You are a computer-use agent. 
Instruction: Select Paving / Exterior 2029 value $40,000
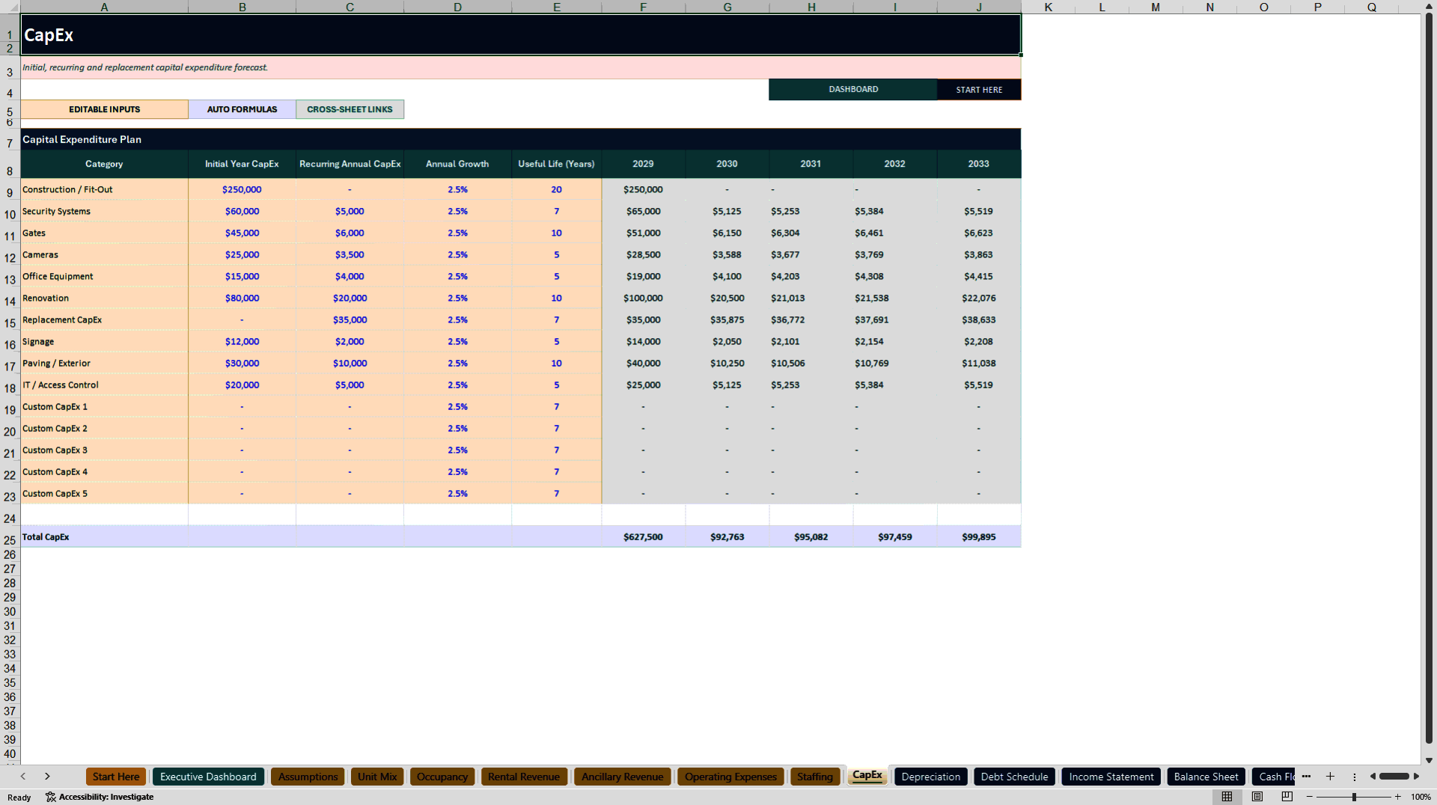[643, 363]
